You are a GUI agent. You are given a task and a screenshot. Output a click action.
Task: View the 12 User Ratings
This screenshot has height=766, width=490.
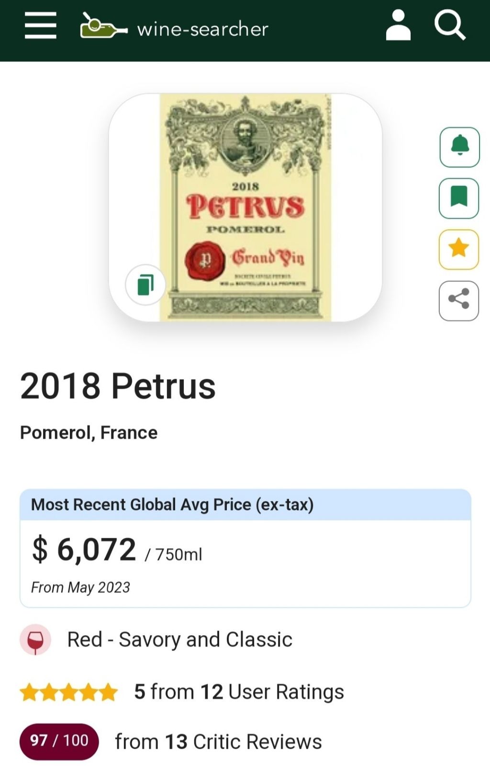[271, 692]
